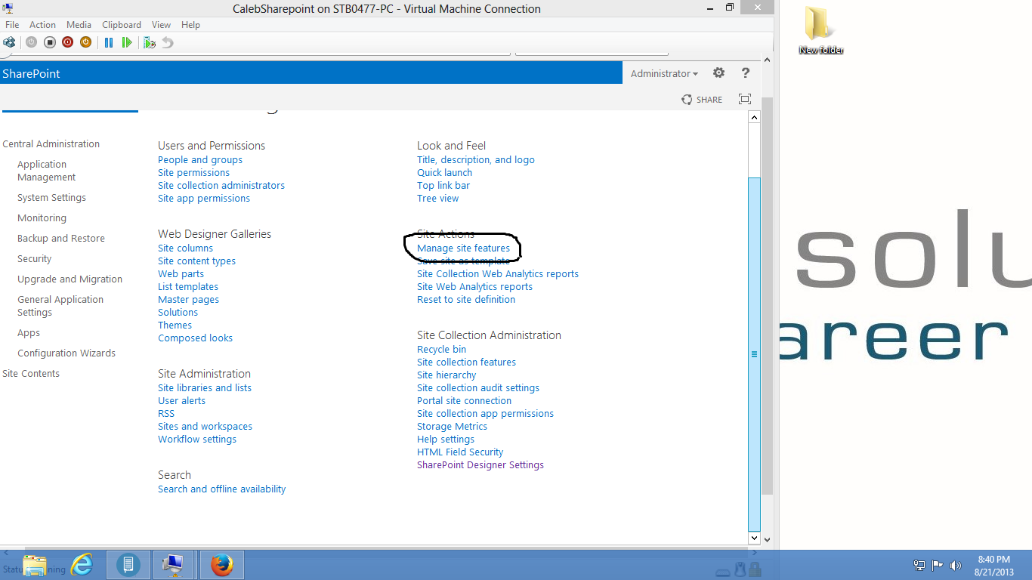
Task: Open Quick launch settings link
Action: click(444, 173)
